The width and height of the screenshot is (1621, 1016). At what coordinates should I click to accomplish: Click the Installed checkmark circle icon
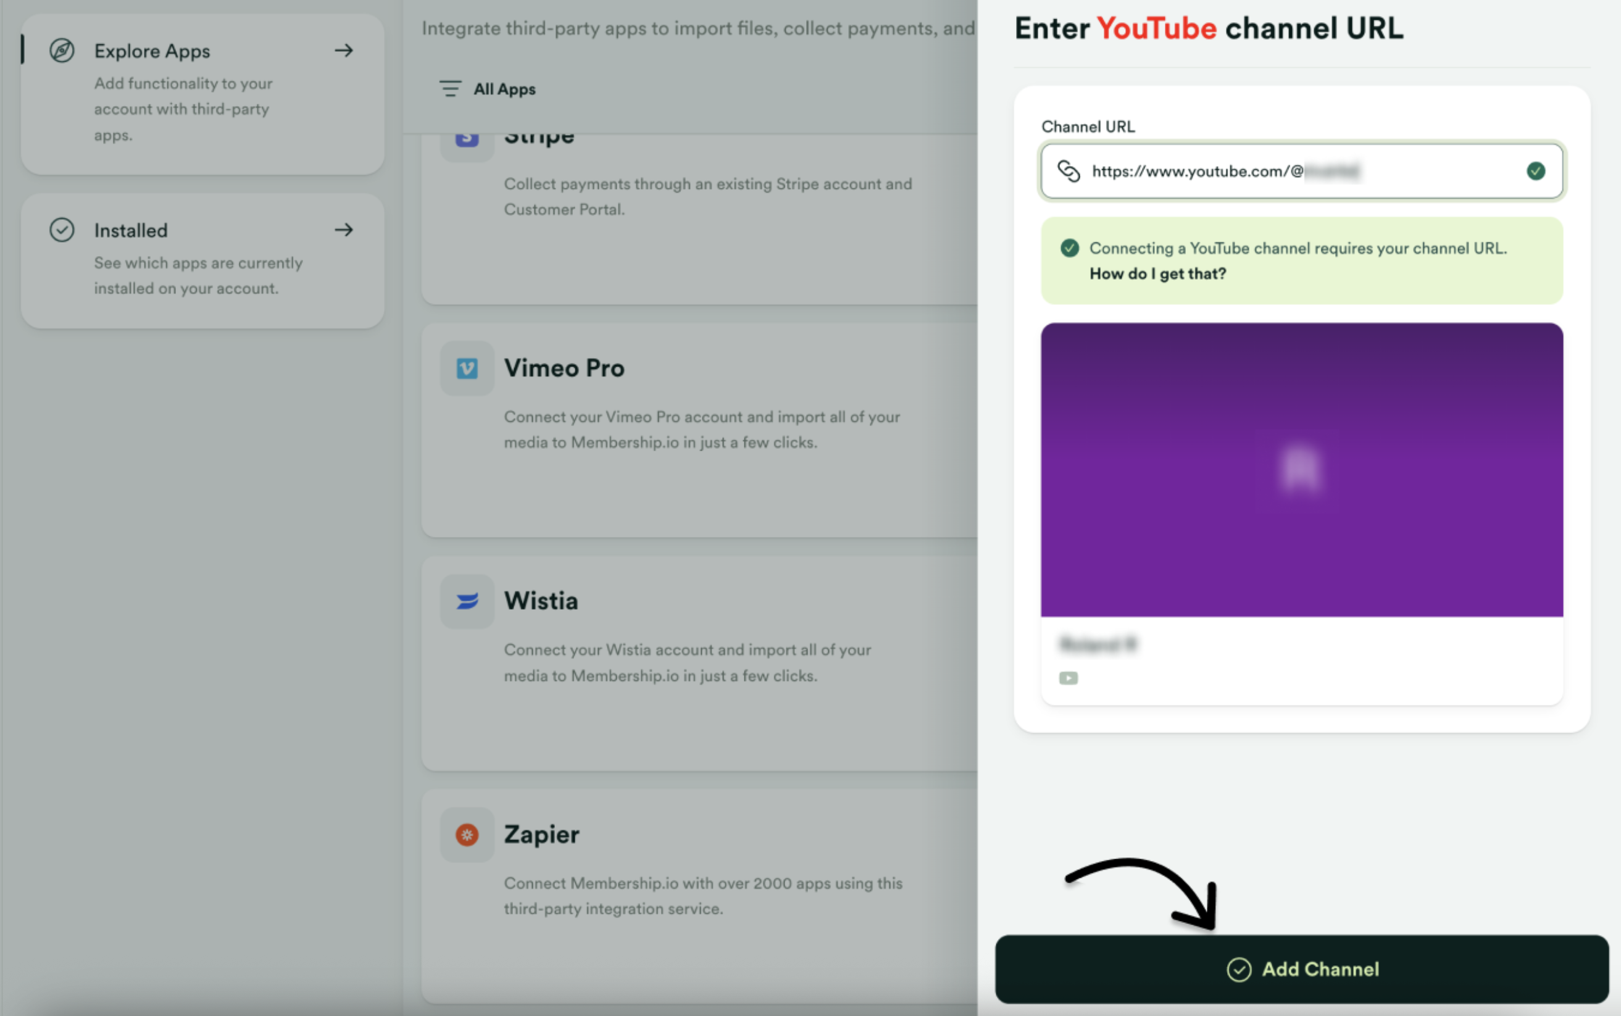(x=62, y=230)
